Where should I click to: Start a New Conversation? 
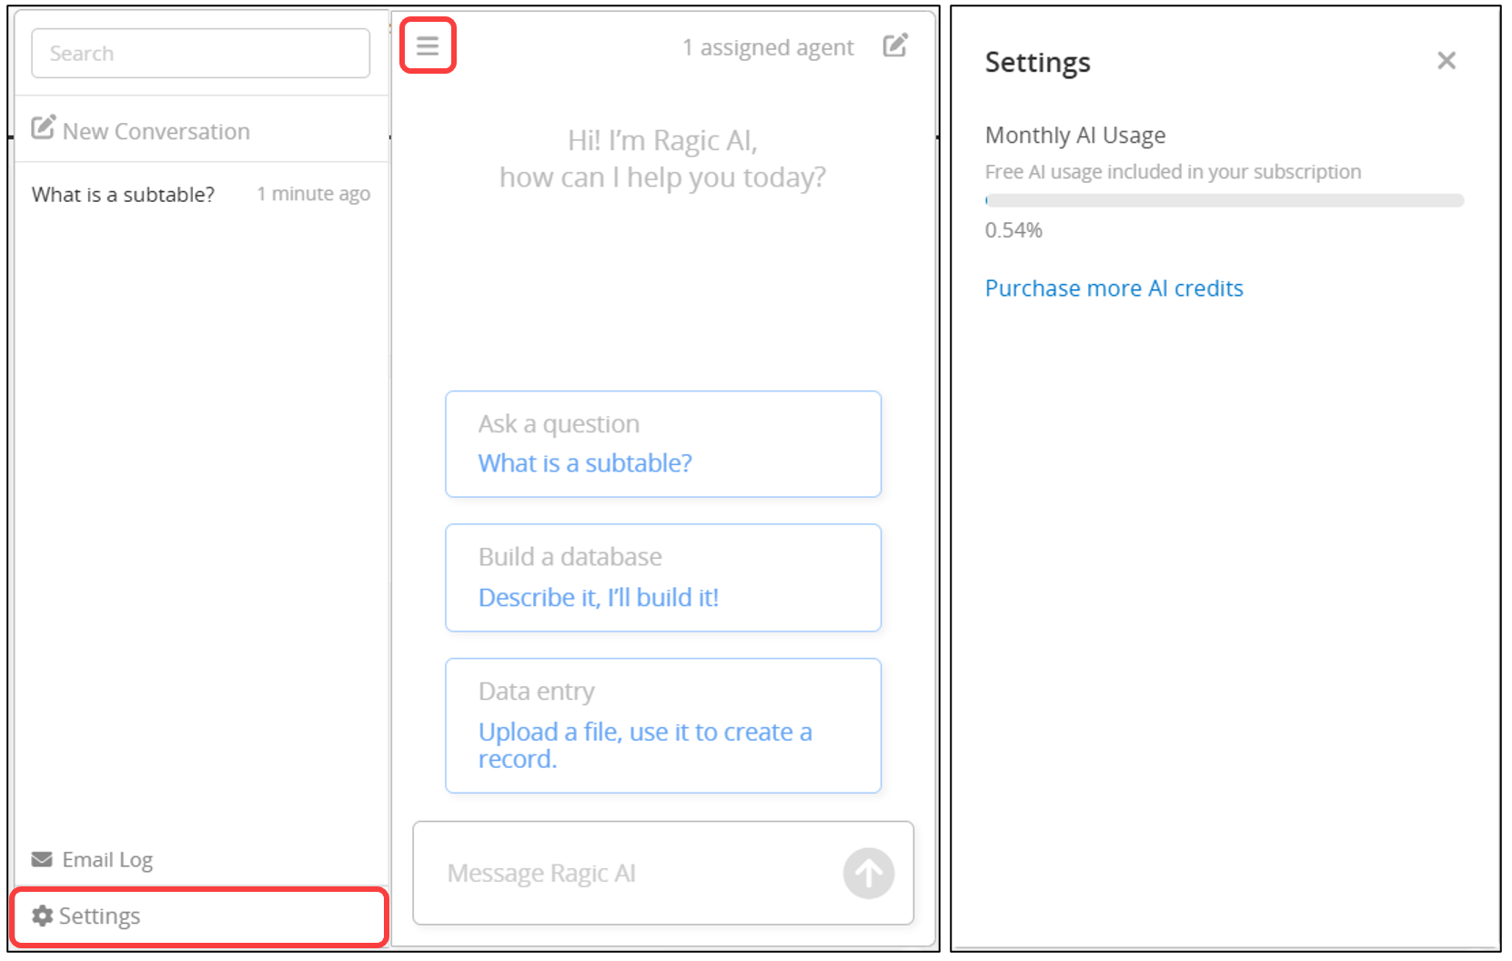pyautogui.click(x=156, y=132)
